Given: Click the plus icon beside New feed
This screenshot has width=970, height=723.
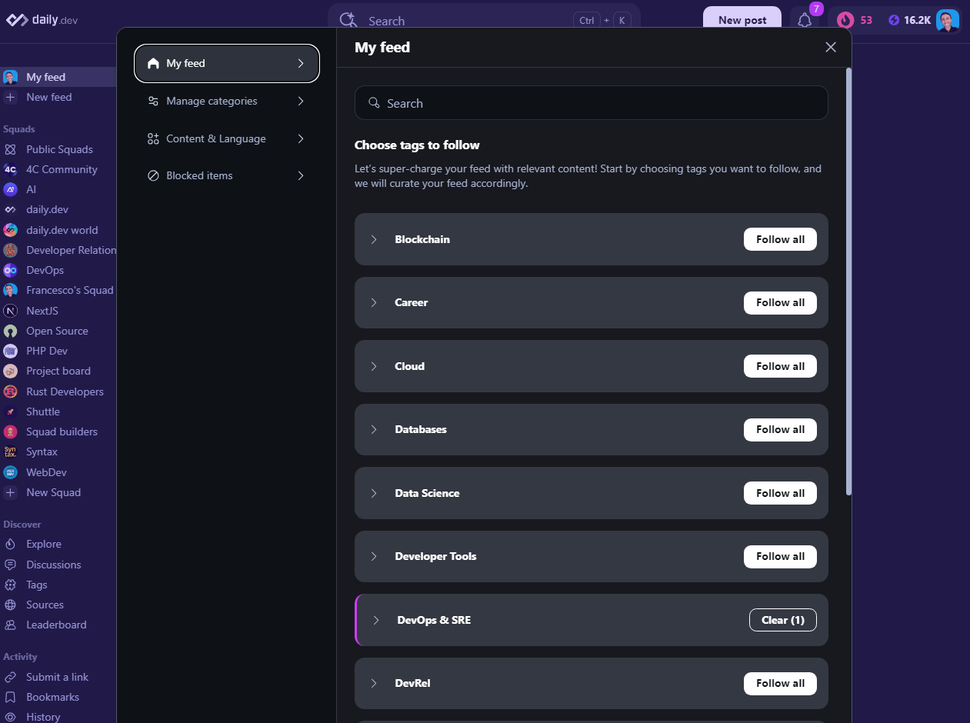Looking at the screenshot, I should point(10,97).
